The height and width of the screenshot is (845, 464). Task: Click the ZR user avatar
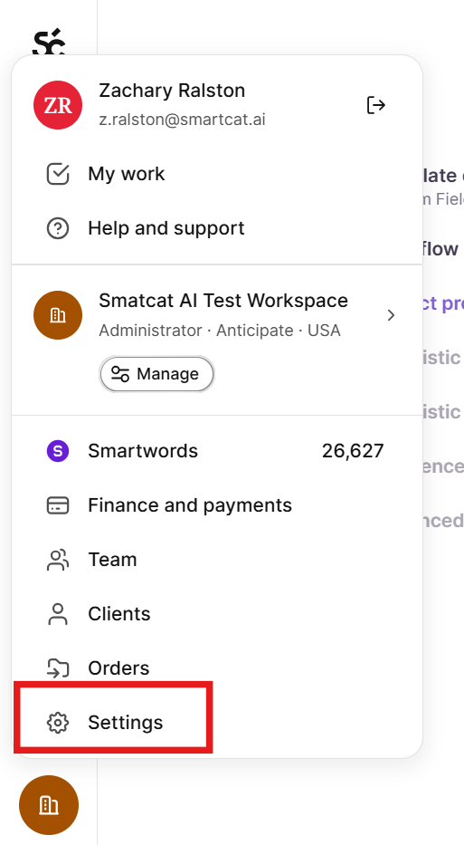58,105
